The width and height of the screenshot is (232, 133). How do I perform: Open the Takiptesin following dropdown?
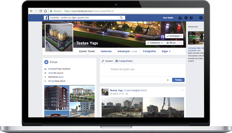point(155,43)
